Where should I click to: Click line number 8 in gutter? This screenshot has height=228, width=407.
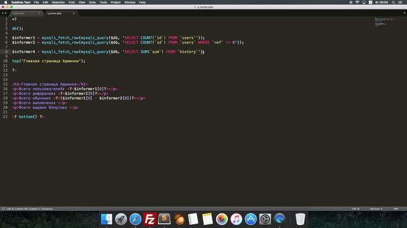pos(6,52)
